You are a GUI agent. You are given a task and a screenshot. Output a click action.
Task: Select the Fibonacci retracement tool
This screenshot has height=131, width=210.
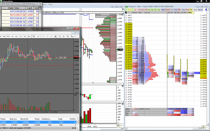click(59, 36)
